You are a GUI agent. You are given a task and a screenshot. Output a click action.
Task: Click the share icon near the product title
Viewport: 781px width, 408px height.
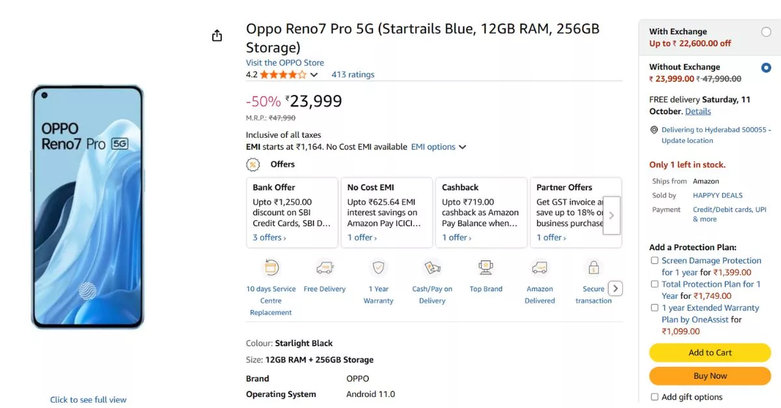pos(217,35)
